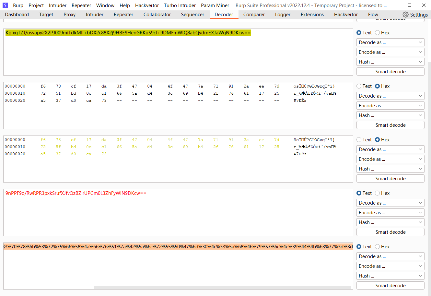Switch to the Dashboard tab
The width and height of the screenshot is (431, 296).
(17, 15)
